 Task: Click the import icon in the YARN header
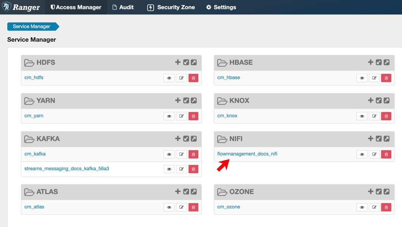[x=186, y=101]
